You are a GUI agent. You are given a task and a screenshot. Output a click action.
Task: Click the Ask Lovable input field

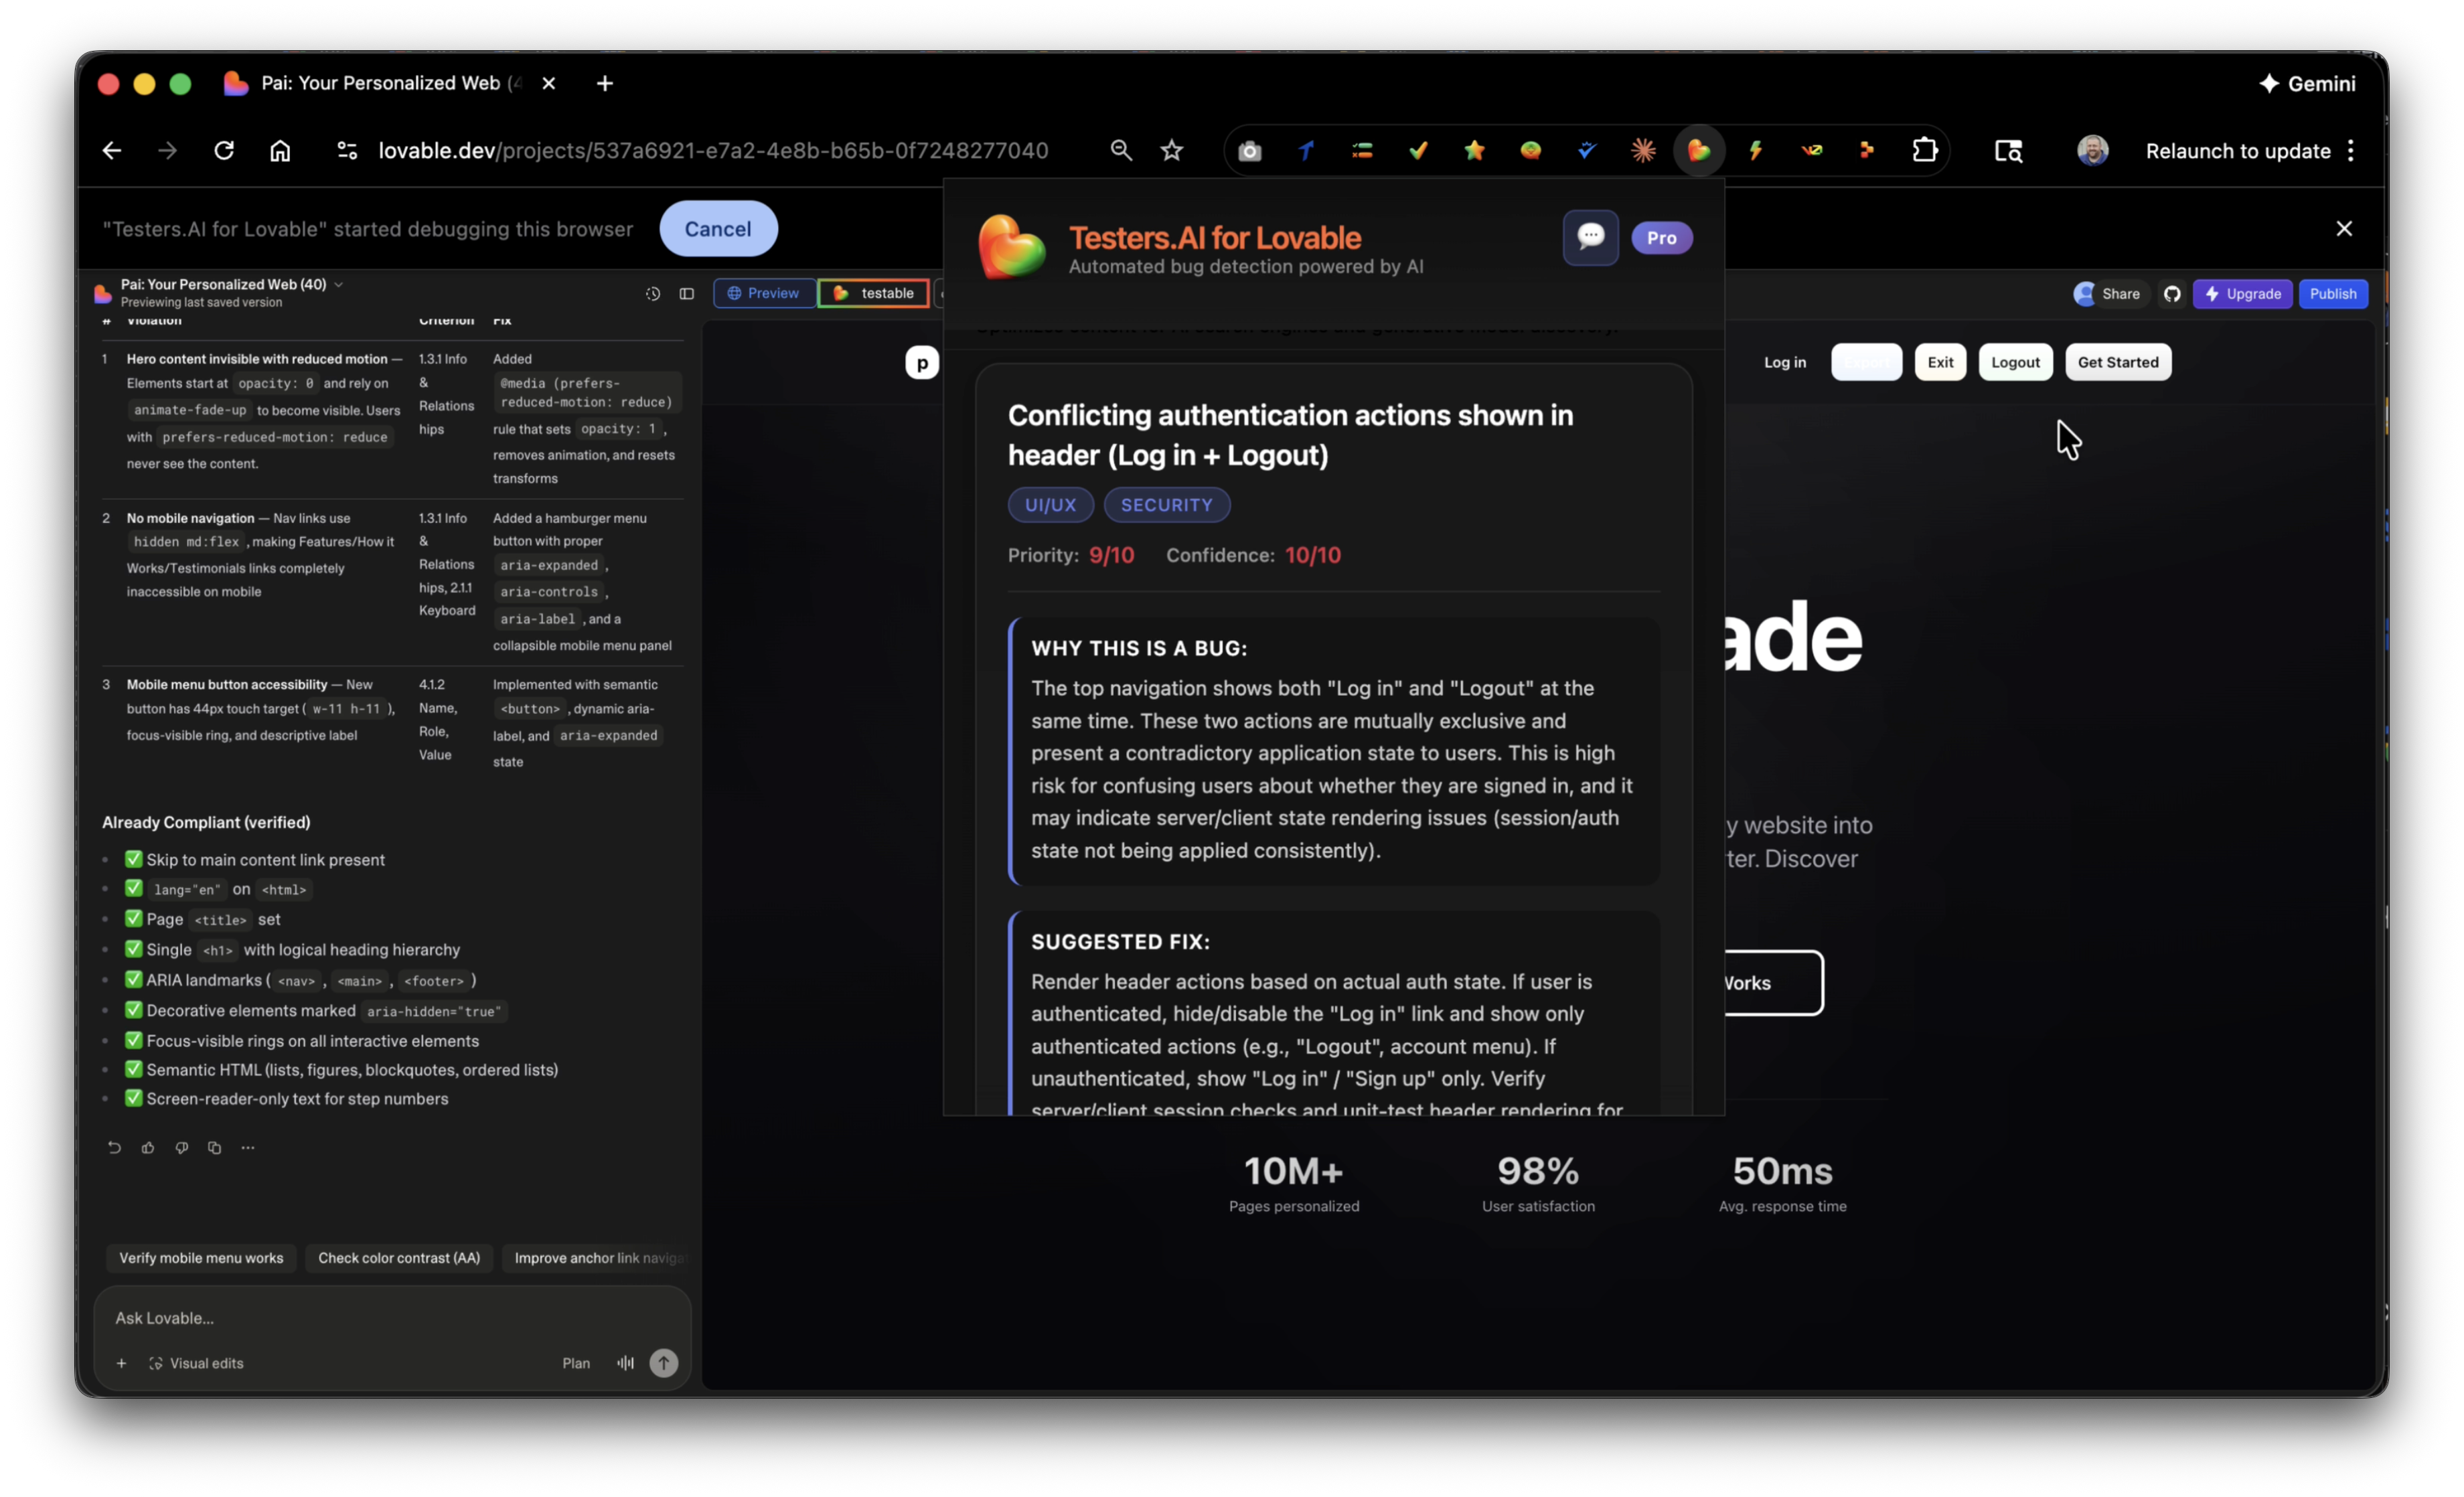(x=390, y=1318)
